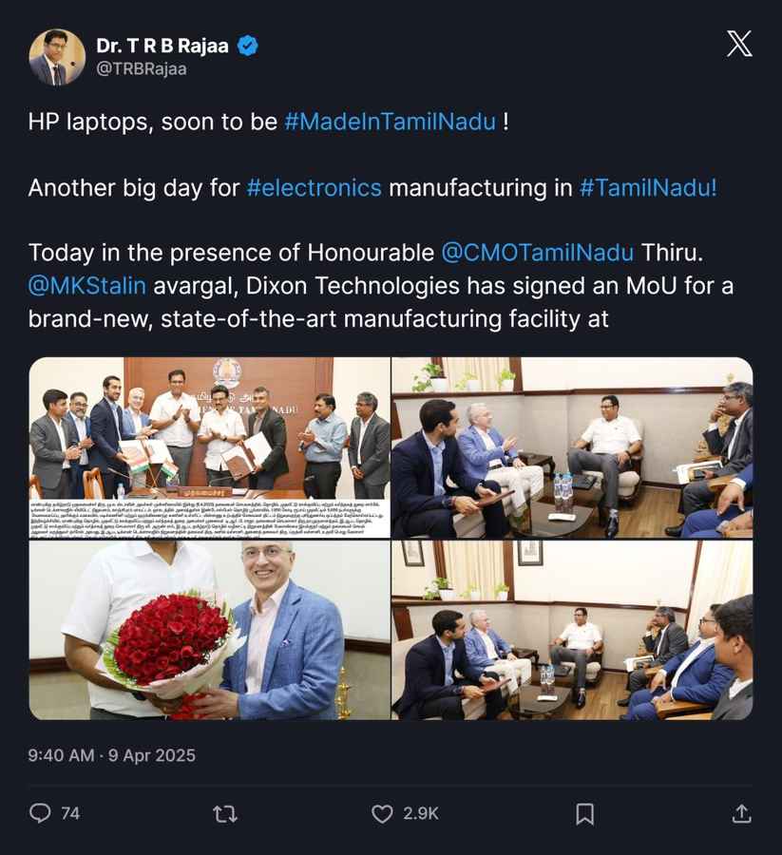Open the MoU signing group photo
782x855 pixels.
point(209,447)
